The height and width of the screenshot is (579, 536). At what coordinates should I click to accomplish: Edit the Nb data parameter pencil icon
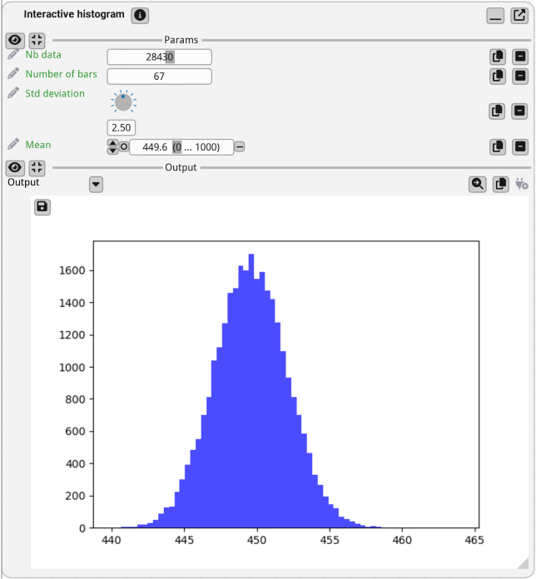click(x=13, y=55)
